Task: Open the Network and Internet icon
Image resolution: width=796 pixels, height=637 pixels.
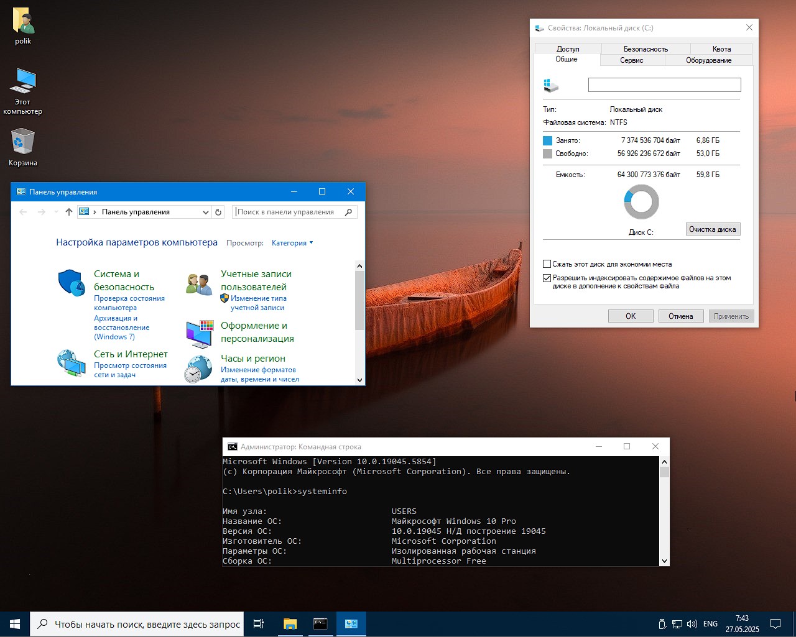Action: pyautogui.click(x=72, y=363)
